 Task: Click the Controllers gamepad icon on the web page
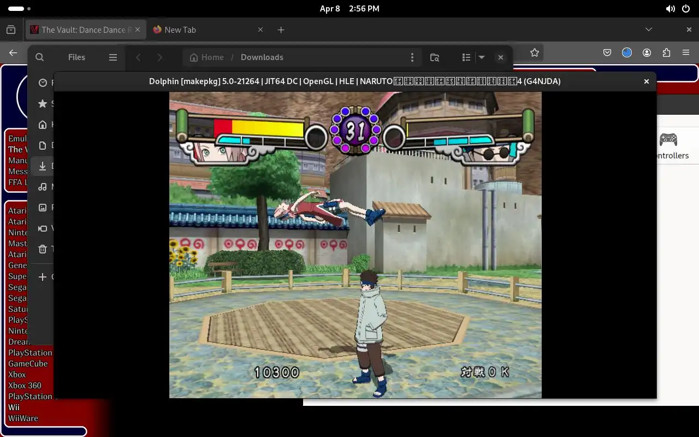point(668,139)
